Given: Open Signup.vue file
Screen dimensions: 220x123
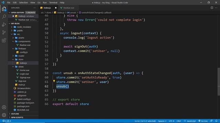Looking at the screenshot, I should 23,78.
